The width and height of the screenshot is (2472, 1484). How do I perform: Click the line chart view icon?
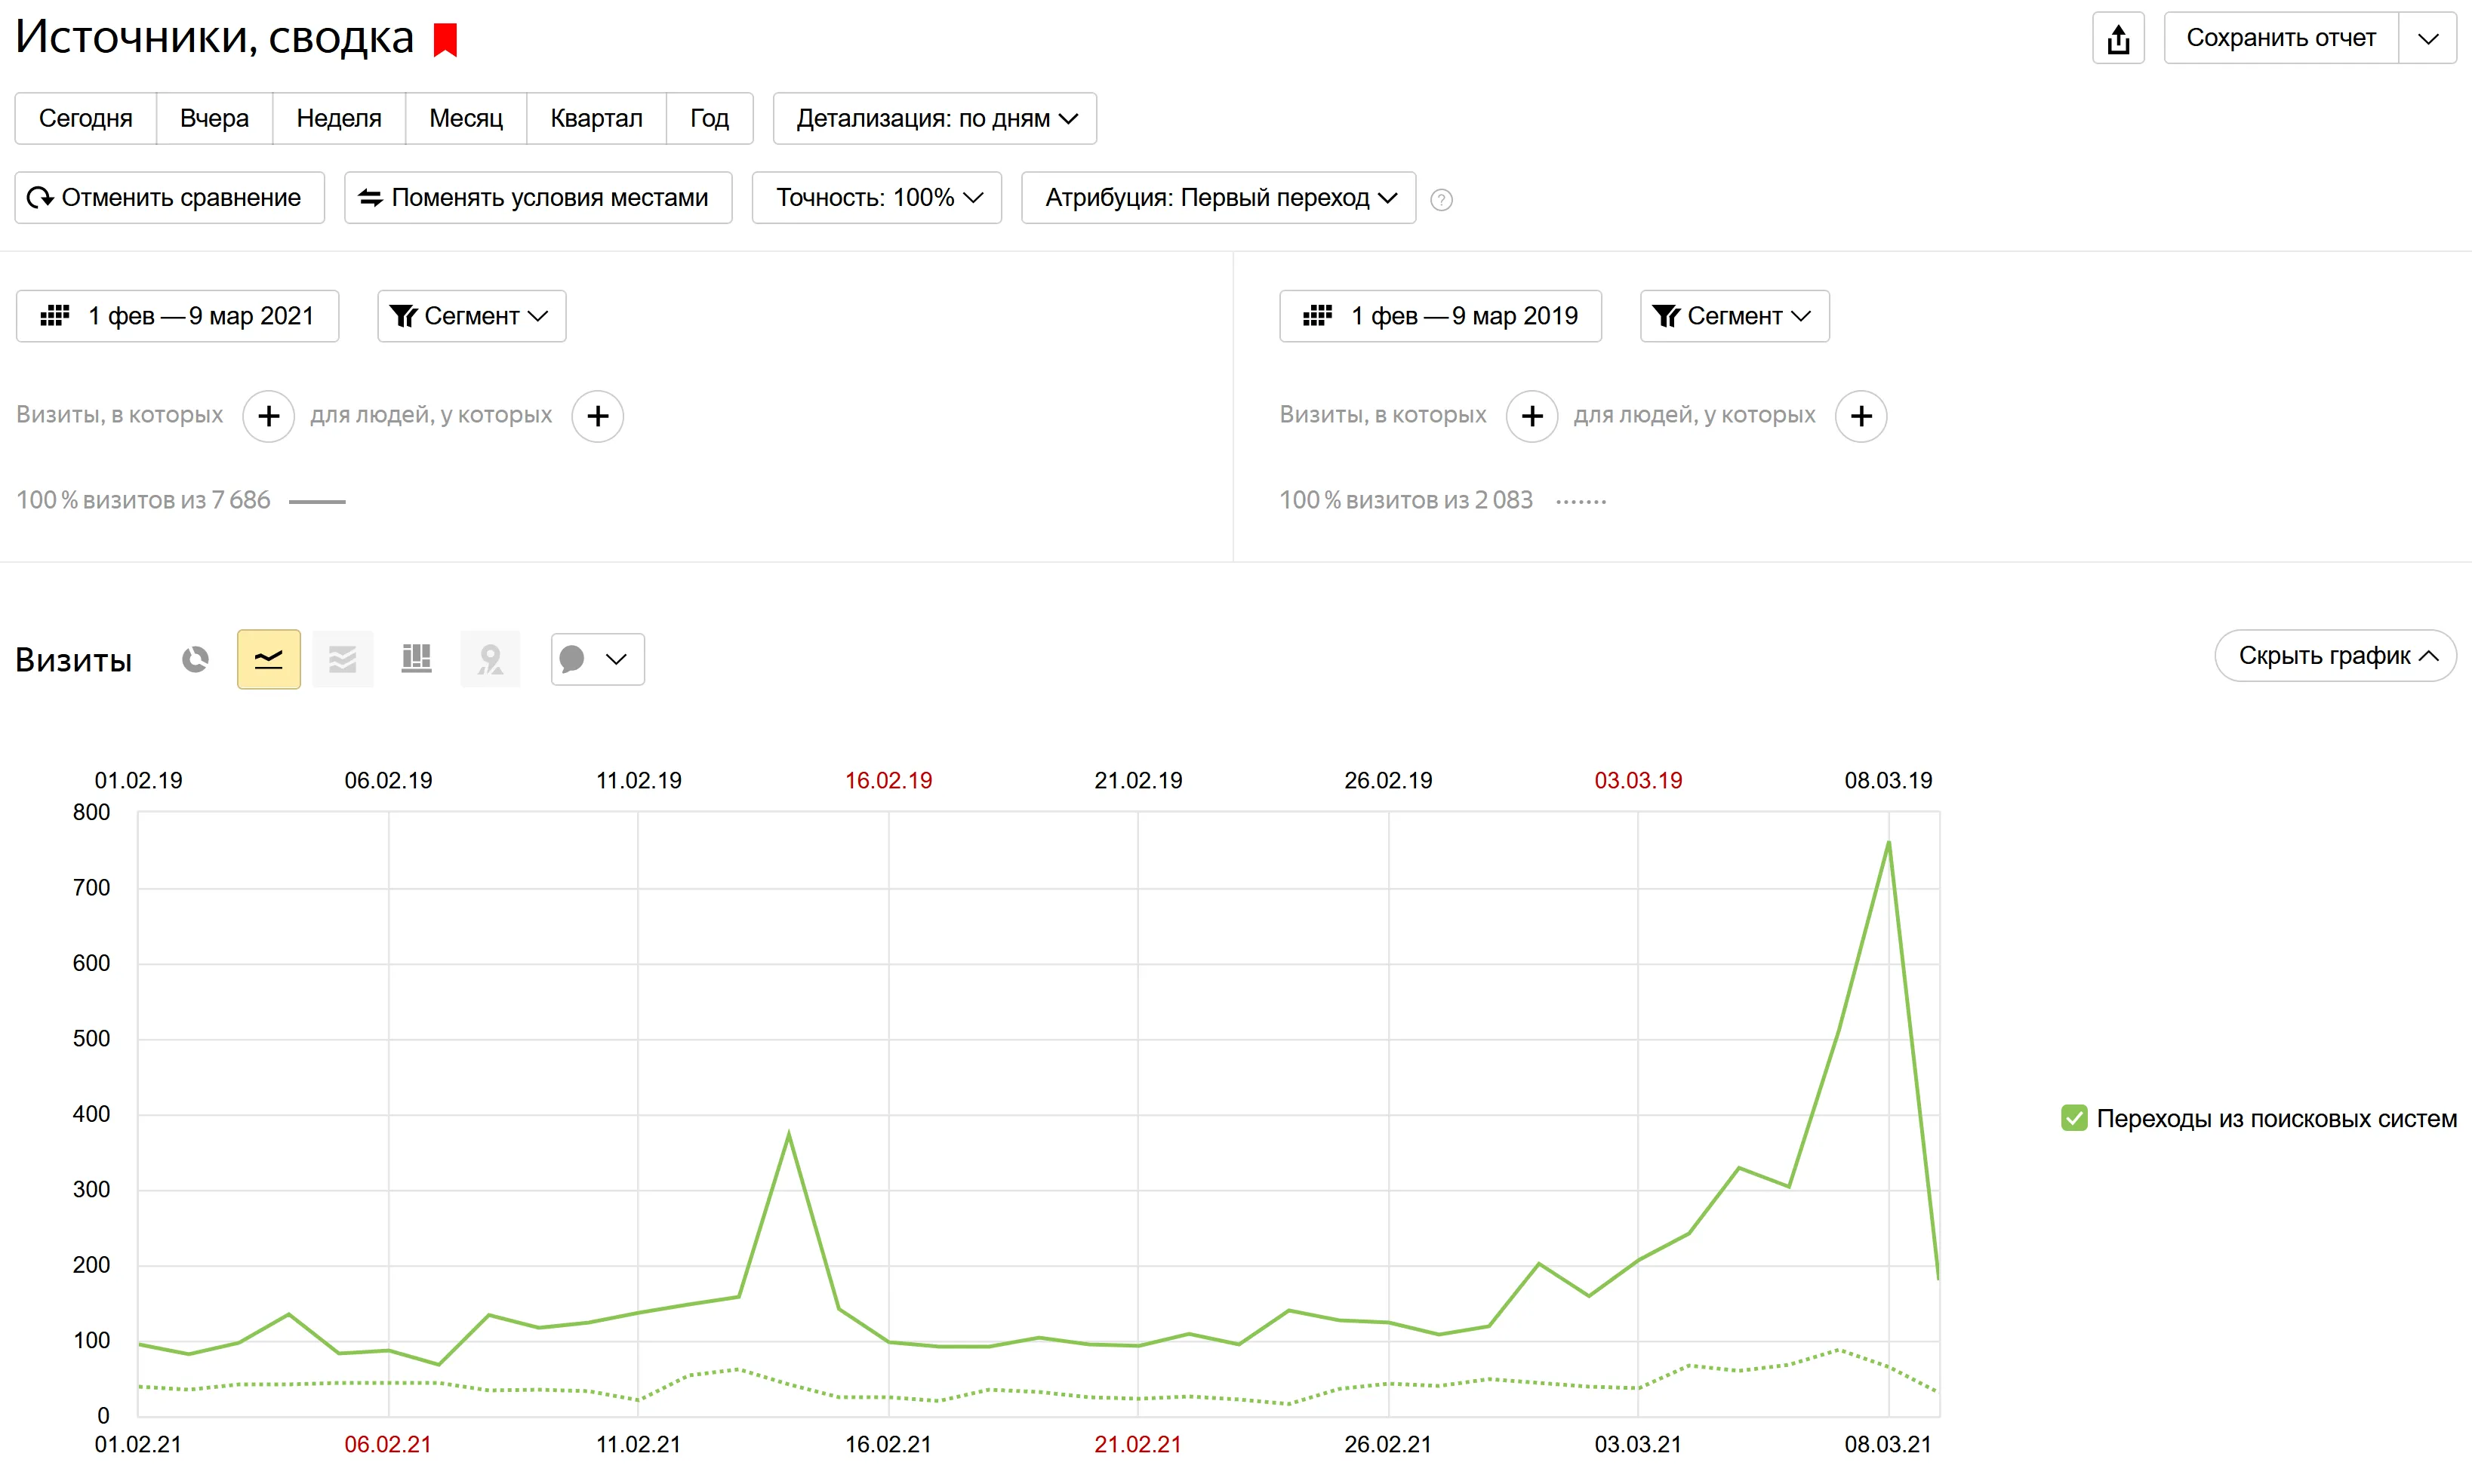point(268,658)
